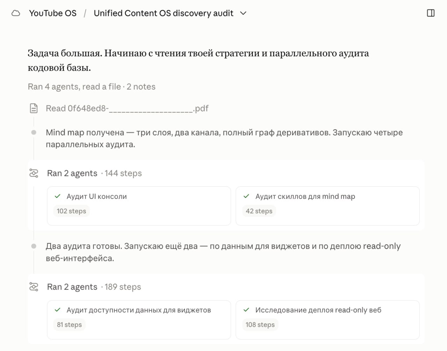Toggle the side panel icon at top right
This screenshot has height=351, width=447.
coord(431,13)
